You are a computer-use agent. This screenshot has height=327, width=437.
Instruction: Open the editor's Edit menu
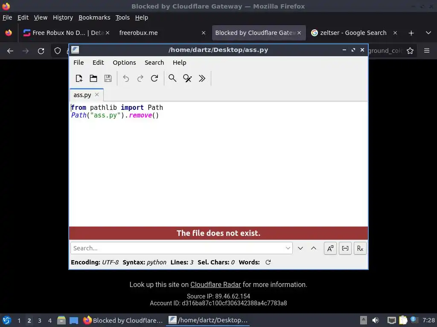pyautogui.click(x=98, y=63)
